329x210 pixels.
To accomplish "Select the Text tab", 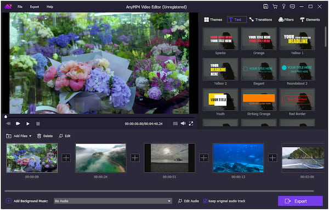I will (237, 20).
